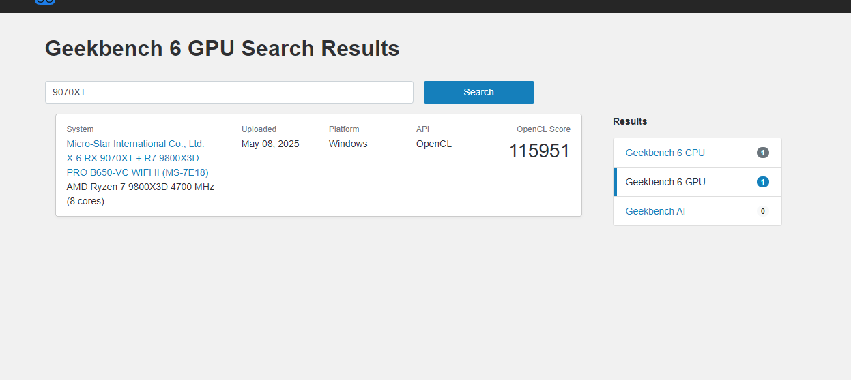Click the upload date May 08, 2025
The image size is (851, 380).
(x=270, y=144)
